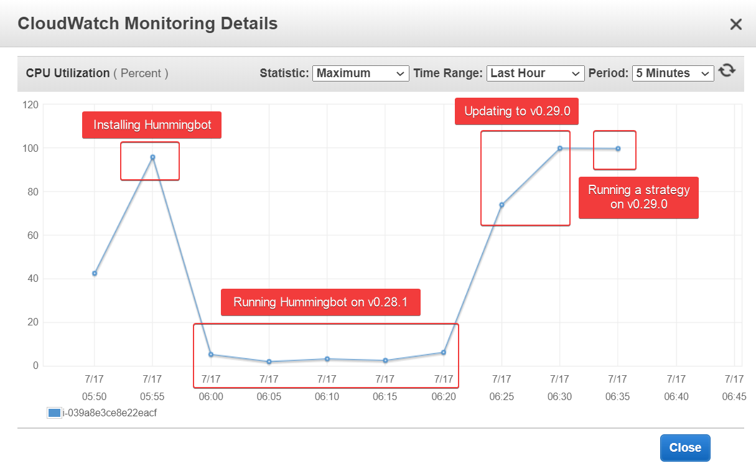Open the Statistic dropdown showing Maximum

[x=361, y=73]
